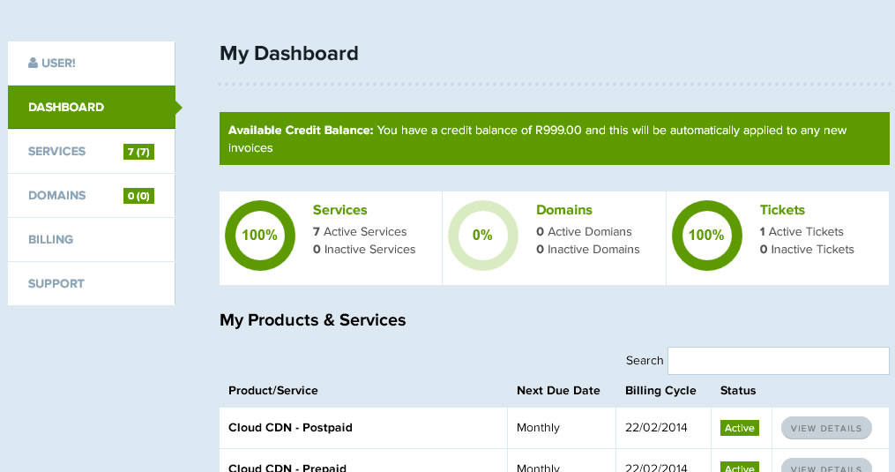895x472 pixels.
Task: Click the 1 Active Tickets text
Action: point(802,231)
